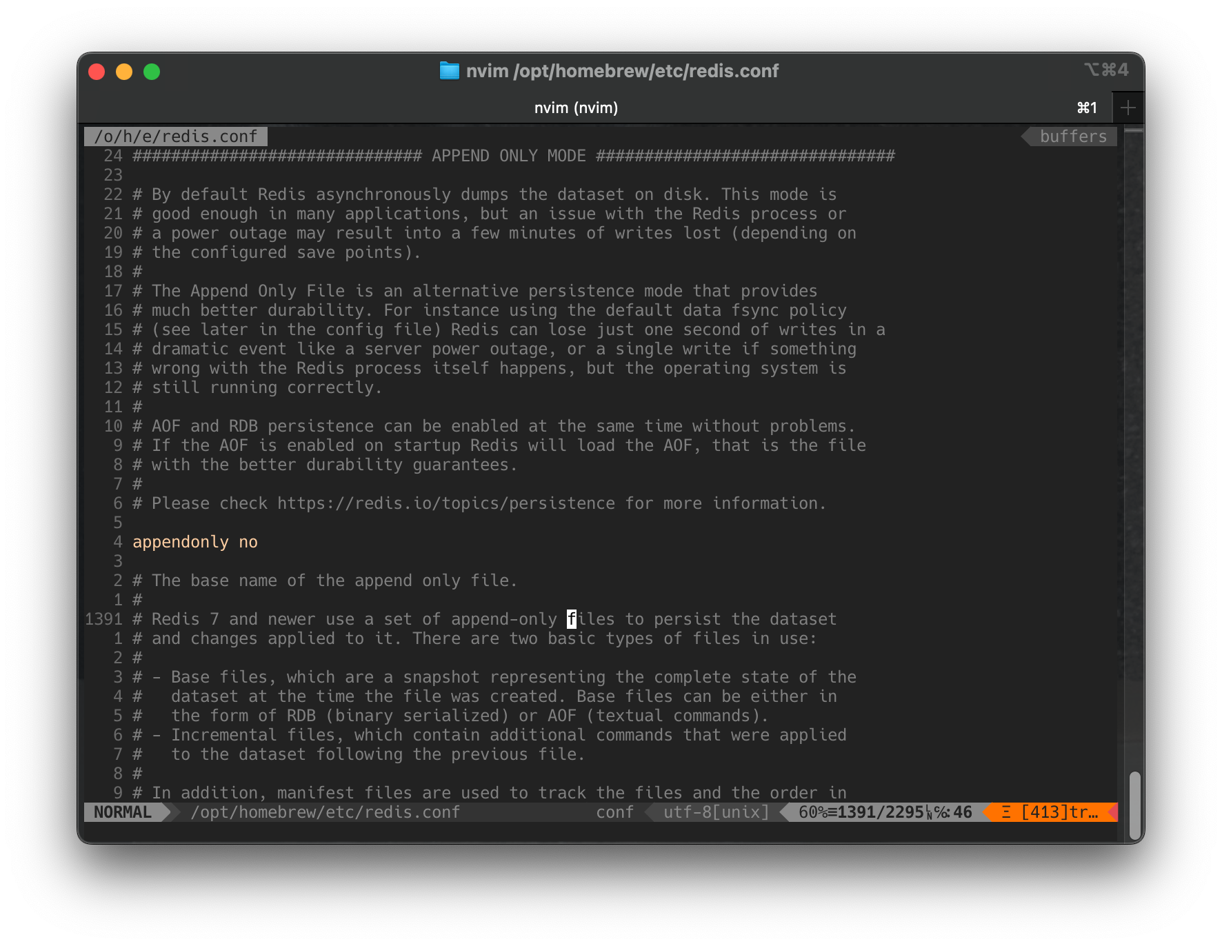Viewport: 1222px width, 946px height.
Task: Click the orange [413]tr… warning segment
Action: [1050, 812]
